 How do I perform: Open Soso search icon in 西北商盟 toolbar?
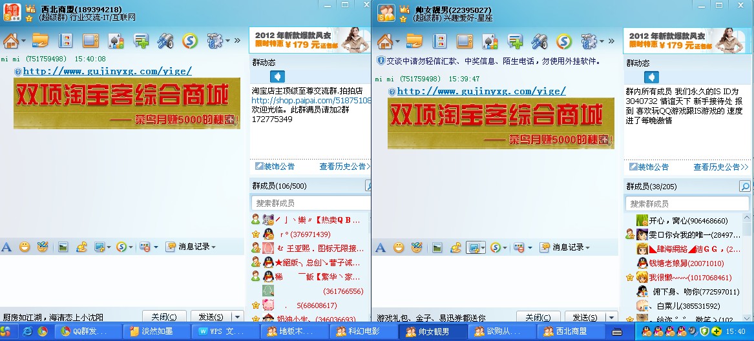190,41
